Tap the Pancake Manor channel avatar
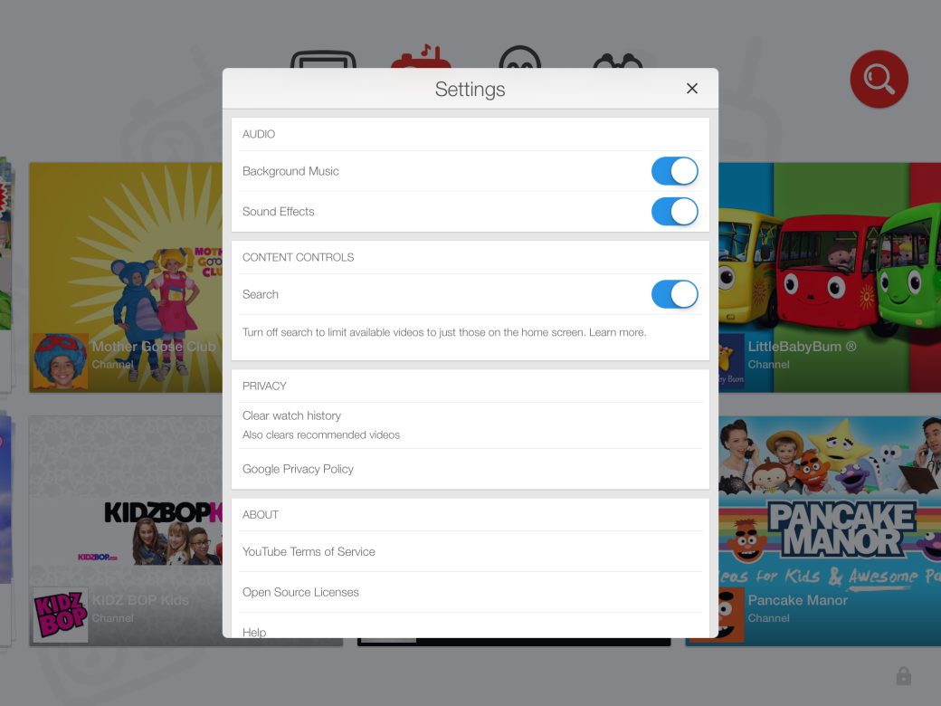The width and height of the screenshot is (941, 706). 729,615
